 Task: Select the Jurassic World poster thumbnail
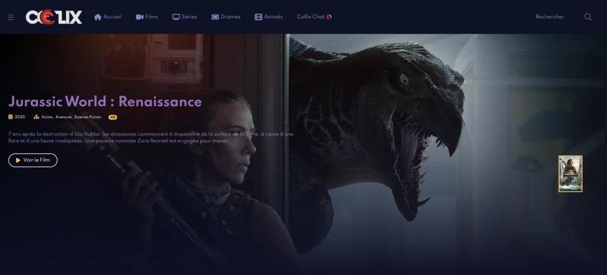(570, 174)
